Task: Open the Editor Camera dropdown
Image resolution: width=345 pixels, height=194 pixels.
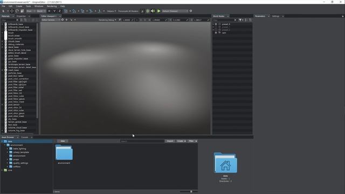Action: [51, 20]
